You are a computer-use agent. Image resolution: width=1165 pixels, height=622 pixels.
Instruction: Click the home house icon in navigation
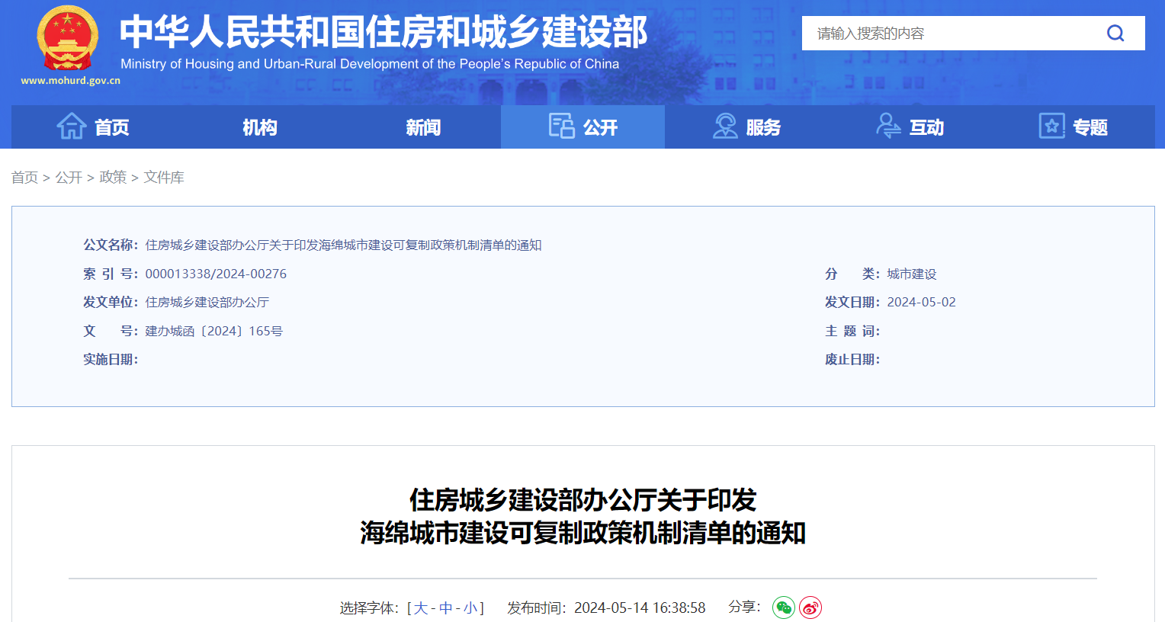click(72, 126)
